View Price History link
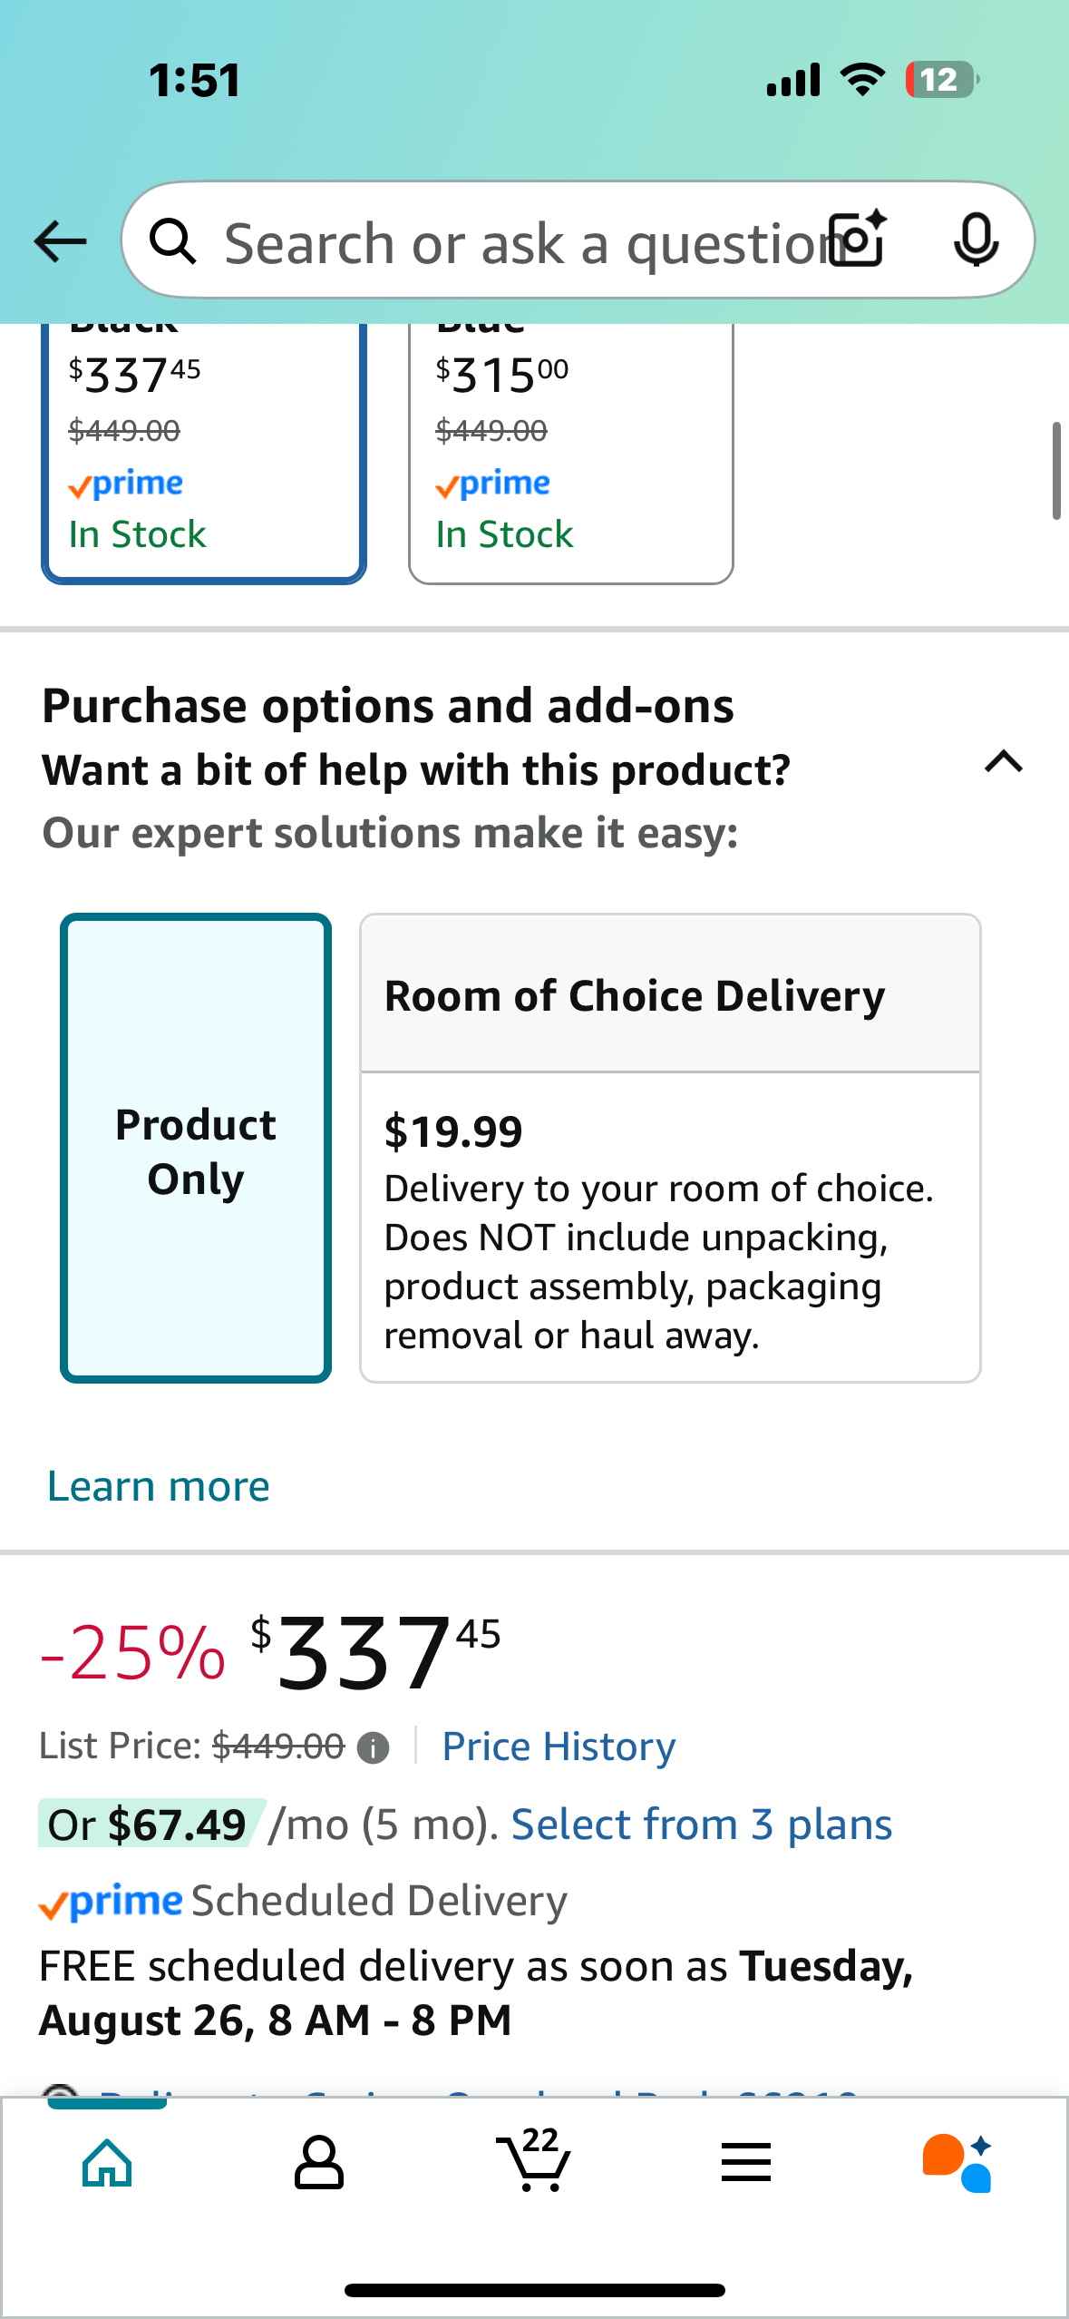1069x2319 pixels. point(559,1747)
